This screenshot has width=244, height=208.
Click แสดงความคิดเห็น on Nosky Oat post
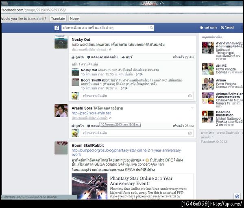tap(102, 57)
